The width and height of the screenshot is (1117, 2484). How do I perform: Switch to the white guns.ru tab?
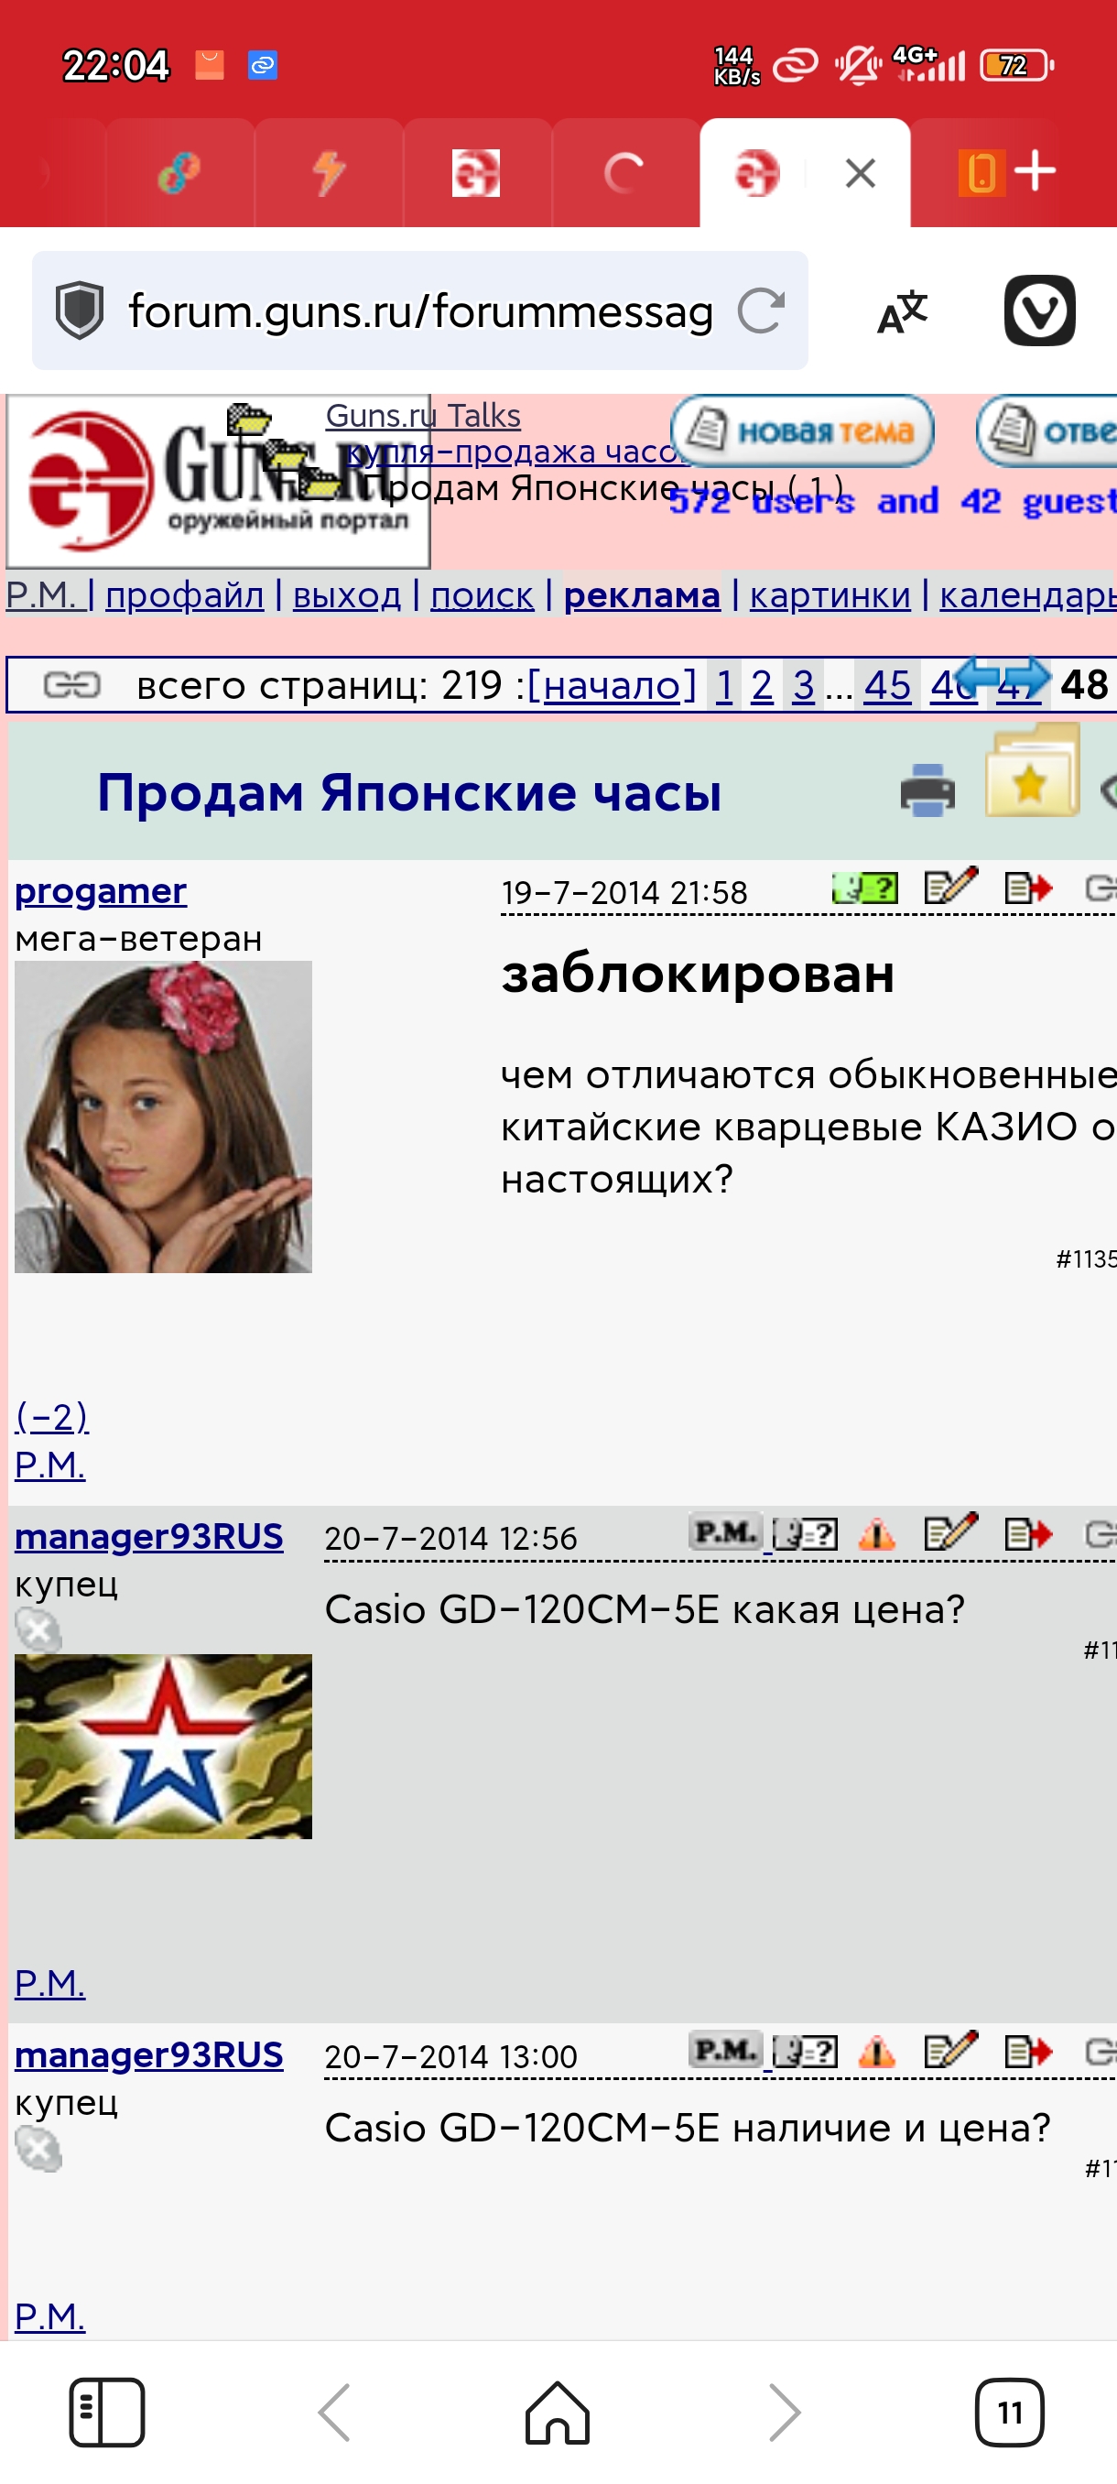click(476, 174)
